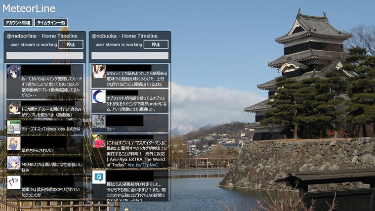Click the tweet input box in @meteorline timeline
The width and height of the screenshot is (375, 211).
click(x=45, y=56)
